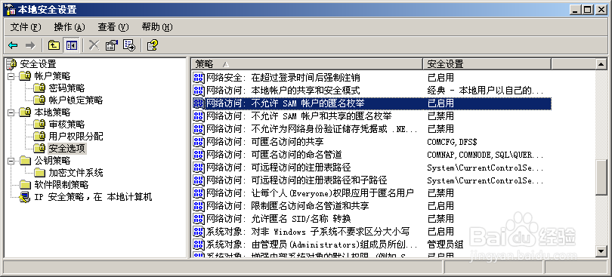Select the 本地策略 tree item
Viewport: 612px width, 277px height.
click(x=52, y=112)
